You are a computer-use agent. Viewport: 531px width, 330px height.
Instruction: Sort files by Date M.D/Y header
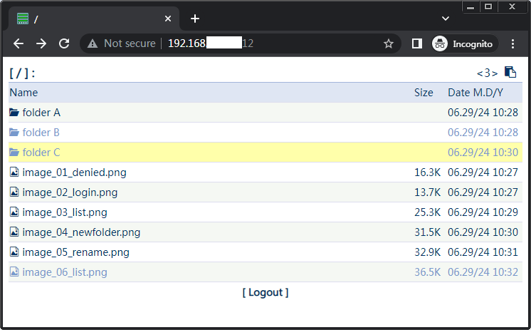pyautogui.click(x=475, y=93)
